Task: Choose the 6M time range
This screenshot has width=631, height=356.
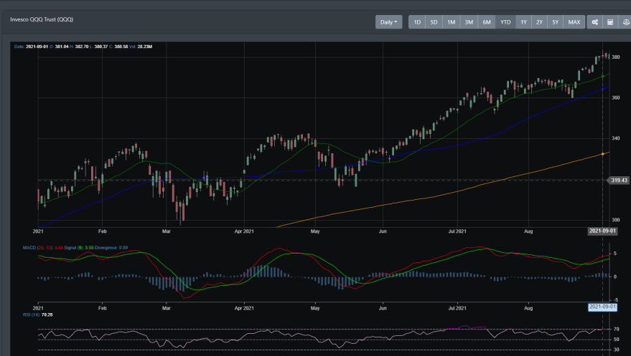Action: point(487,22)
